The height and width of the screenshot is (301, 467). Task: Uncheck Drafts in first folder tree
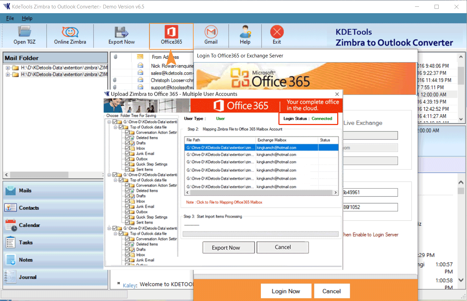pos(127,143)
